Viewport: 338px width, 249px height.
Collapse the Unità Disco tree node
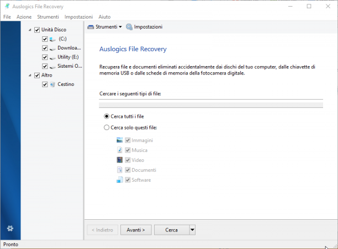coord(30,30)
